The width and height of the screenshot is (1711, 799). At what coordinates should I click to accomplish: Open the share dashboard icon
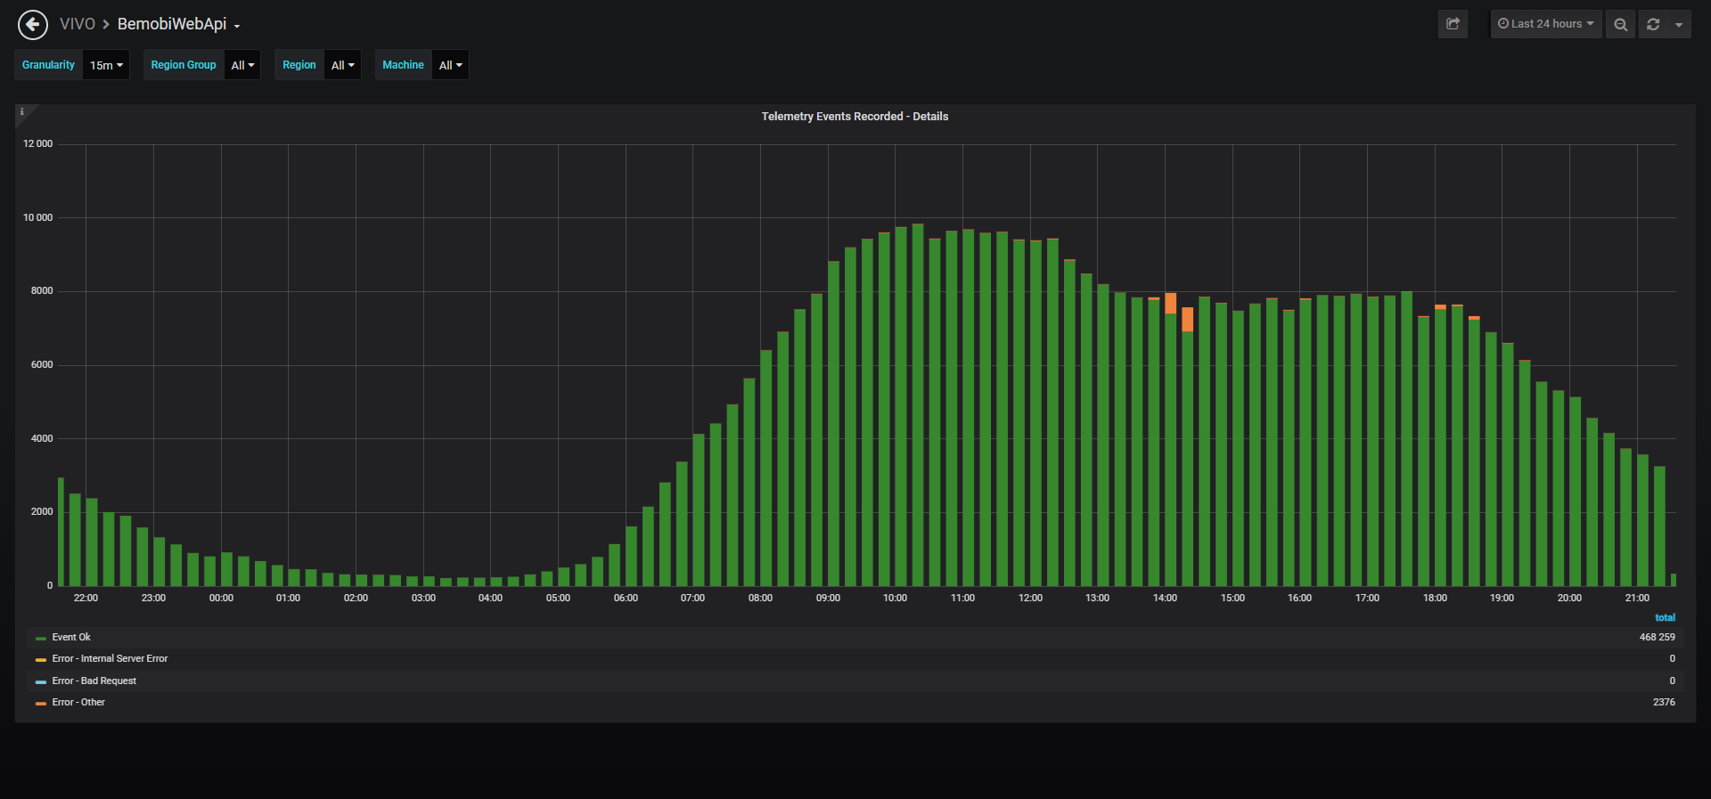coord(1453,24)
